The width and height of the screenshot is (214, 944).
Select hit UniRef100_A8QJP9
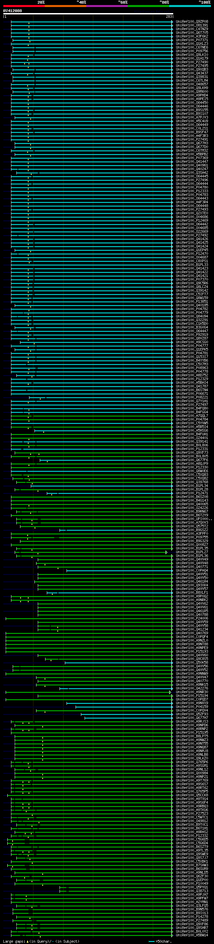(x=192, y=463)
